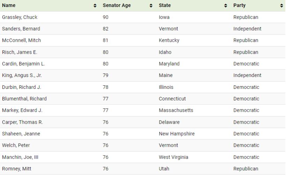Click Sanders, Bernard in the table
The width and height of the screenshot is (286, 176).
[21, 29]
